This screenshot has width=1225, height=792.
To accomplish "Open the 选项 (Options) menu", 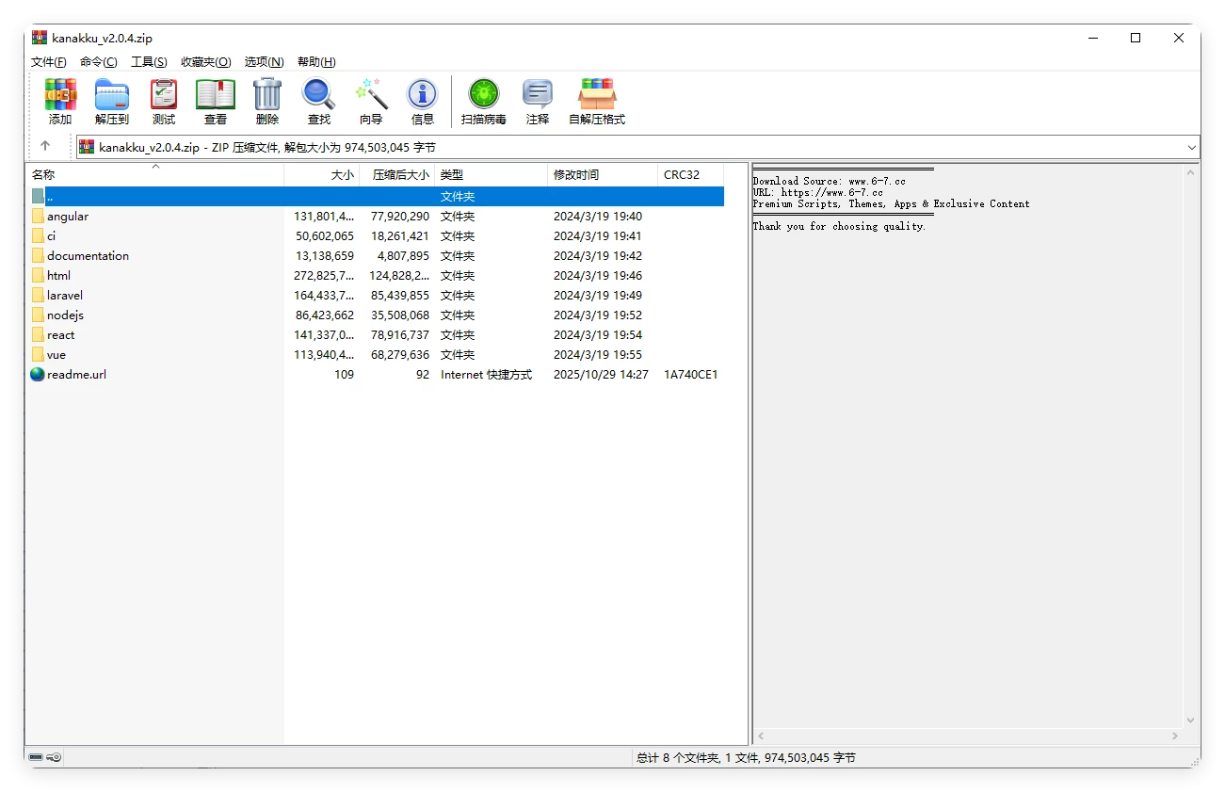I will 264,61.
